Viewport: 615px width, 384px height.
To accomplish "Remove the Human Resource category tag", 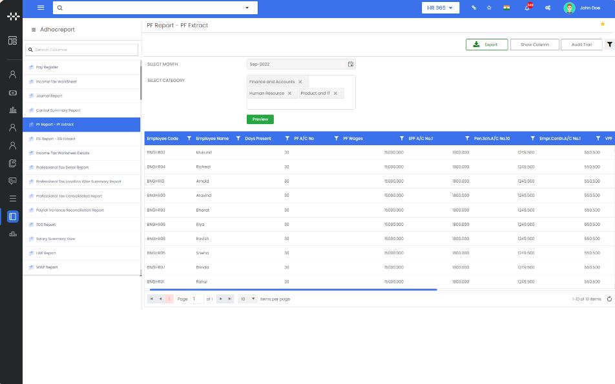I will [x=289, y=94].
